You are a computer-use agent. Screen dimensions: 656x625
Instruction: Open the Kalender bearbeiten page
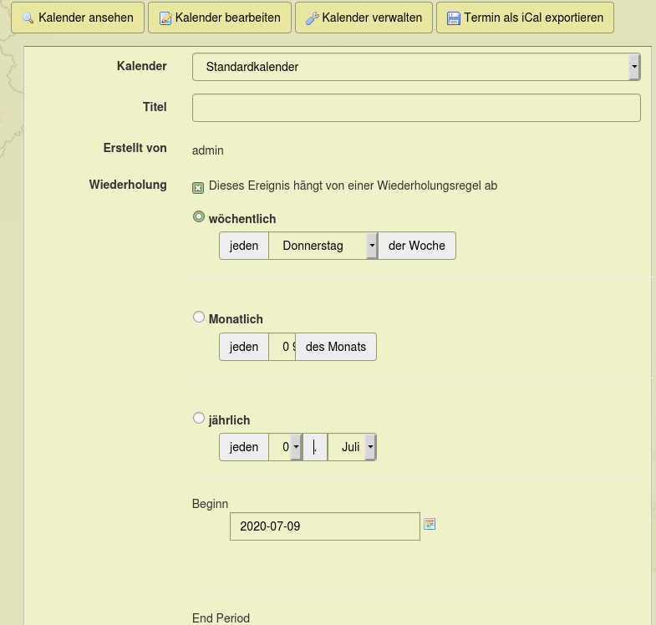(x=220, y=18)
